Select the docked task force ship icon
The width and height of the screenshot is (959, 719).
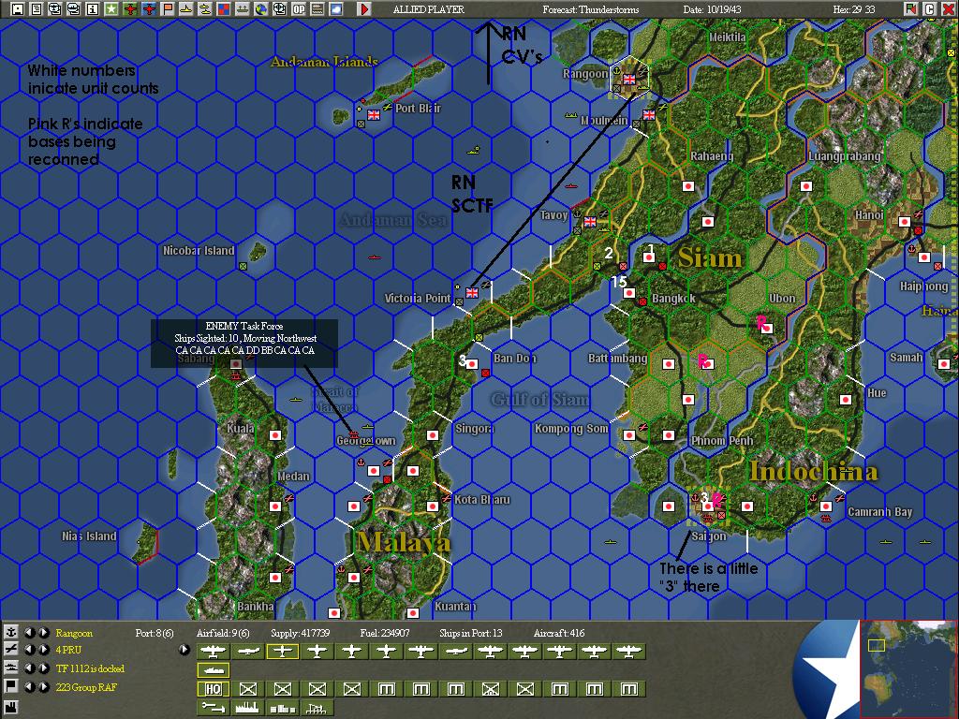pos(213,670)
